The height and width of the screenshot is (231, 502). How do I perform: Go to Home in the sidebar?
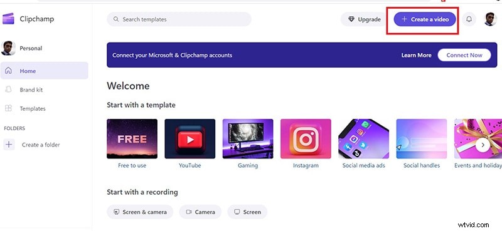click(44, 71)
